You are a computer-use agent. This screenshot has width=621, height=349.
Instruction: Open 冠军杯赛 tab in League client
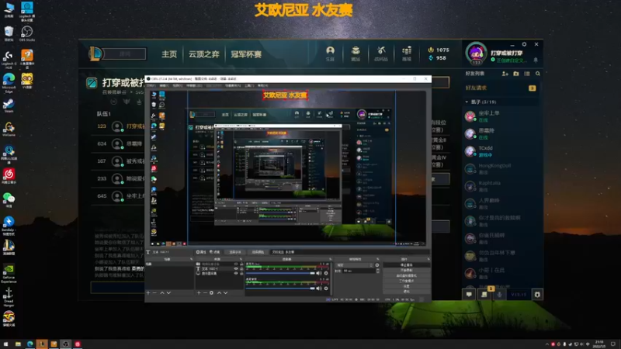pyautogui.click(x=246, y=54)
